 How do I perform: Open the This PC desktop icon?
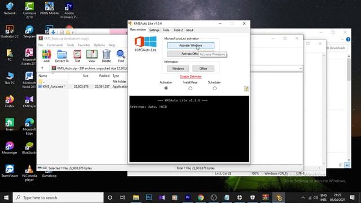coord(10,78)
